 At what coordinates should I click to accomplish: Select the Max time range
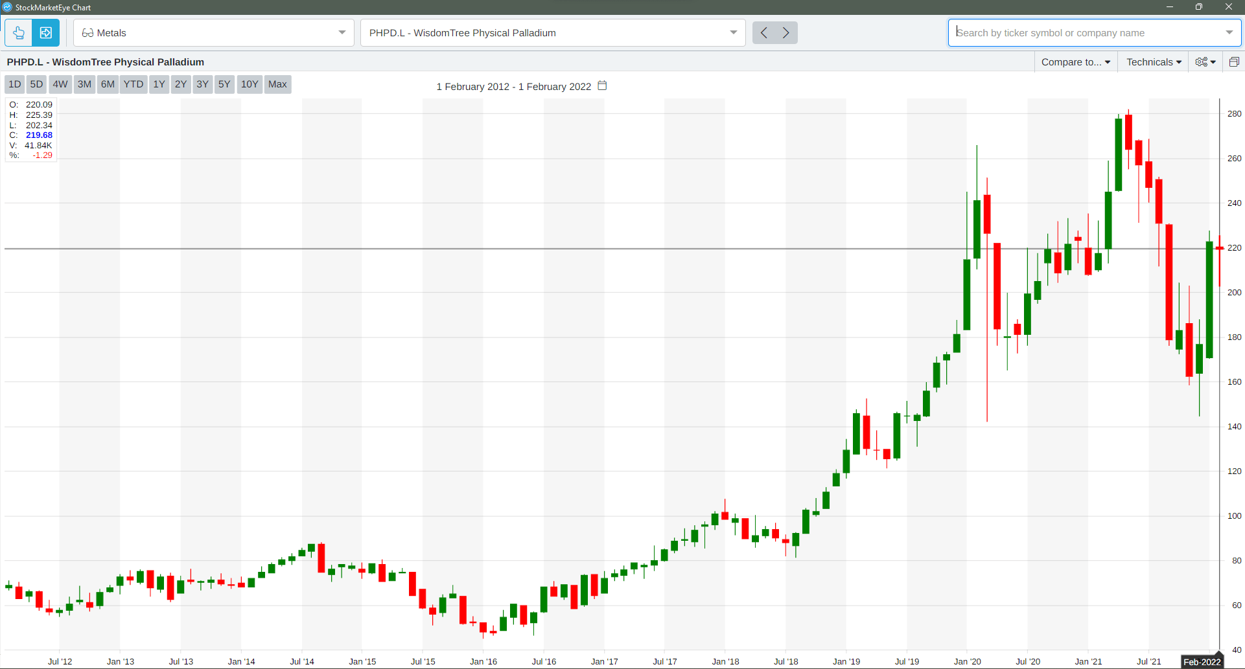[x=277, y=84]
